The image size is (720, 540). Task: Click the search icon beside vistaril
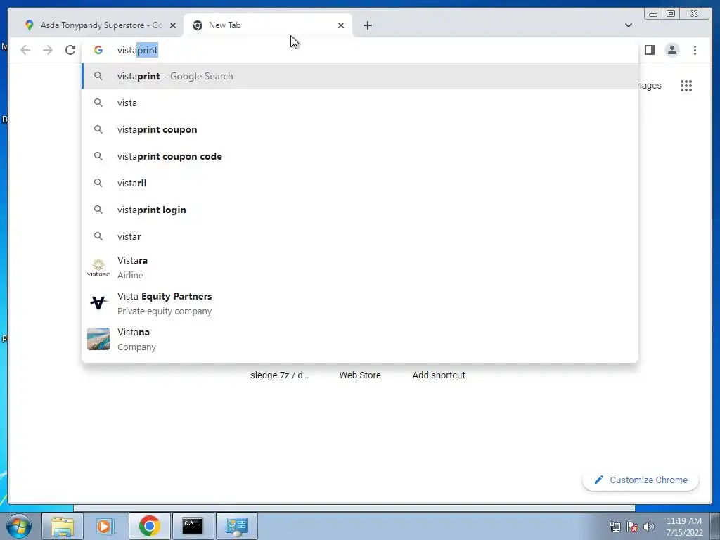[98, 183]
